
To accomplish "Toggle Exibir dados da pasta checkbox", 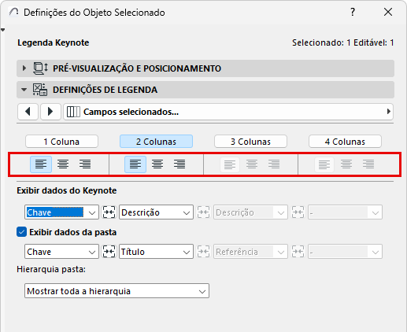I will click(21, 232).
